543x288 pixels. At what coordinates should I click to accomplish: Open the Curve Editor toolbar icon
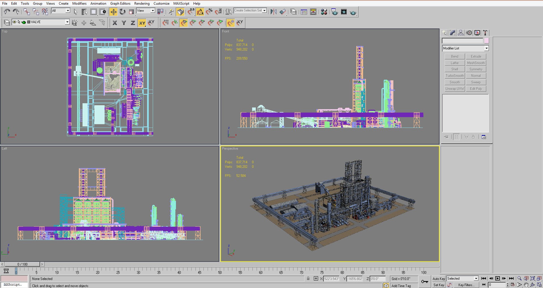pyautogui.click(x=304, y=12)
